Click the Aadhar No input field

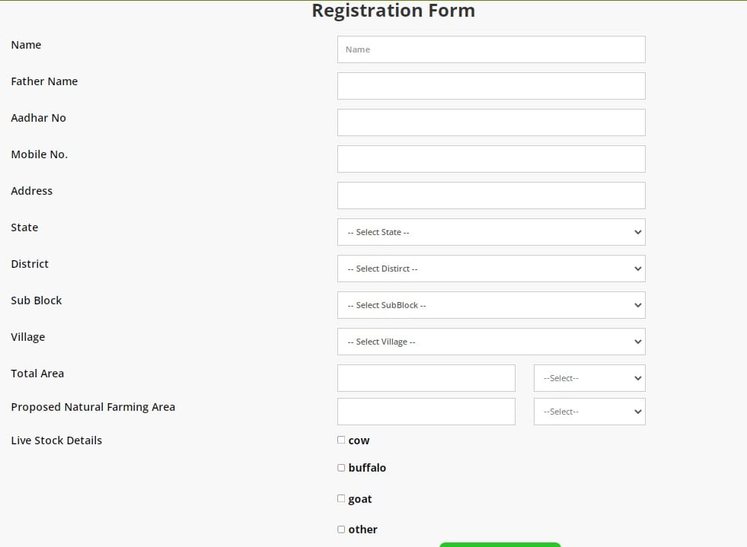491,122
